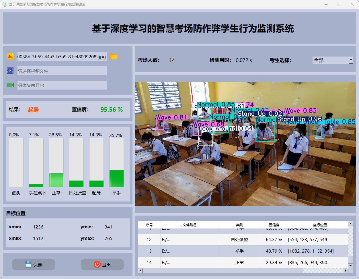This screenshot has width=359, height=279.
Task: Click the image filename input field
Action: [62, 57]
